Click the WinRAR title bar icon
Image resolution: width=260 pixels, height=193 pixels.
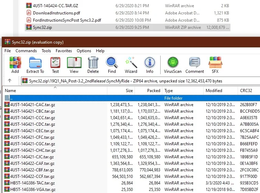click(x=8, y=42)
